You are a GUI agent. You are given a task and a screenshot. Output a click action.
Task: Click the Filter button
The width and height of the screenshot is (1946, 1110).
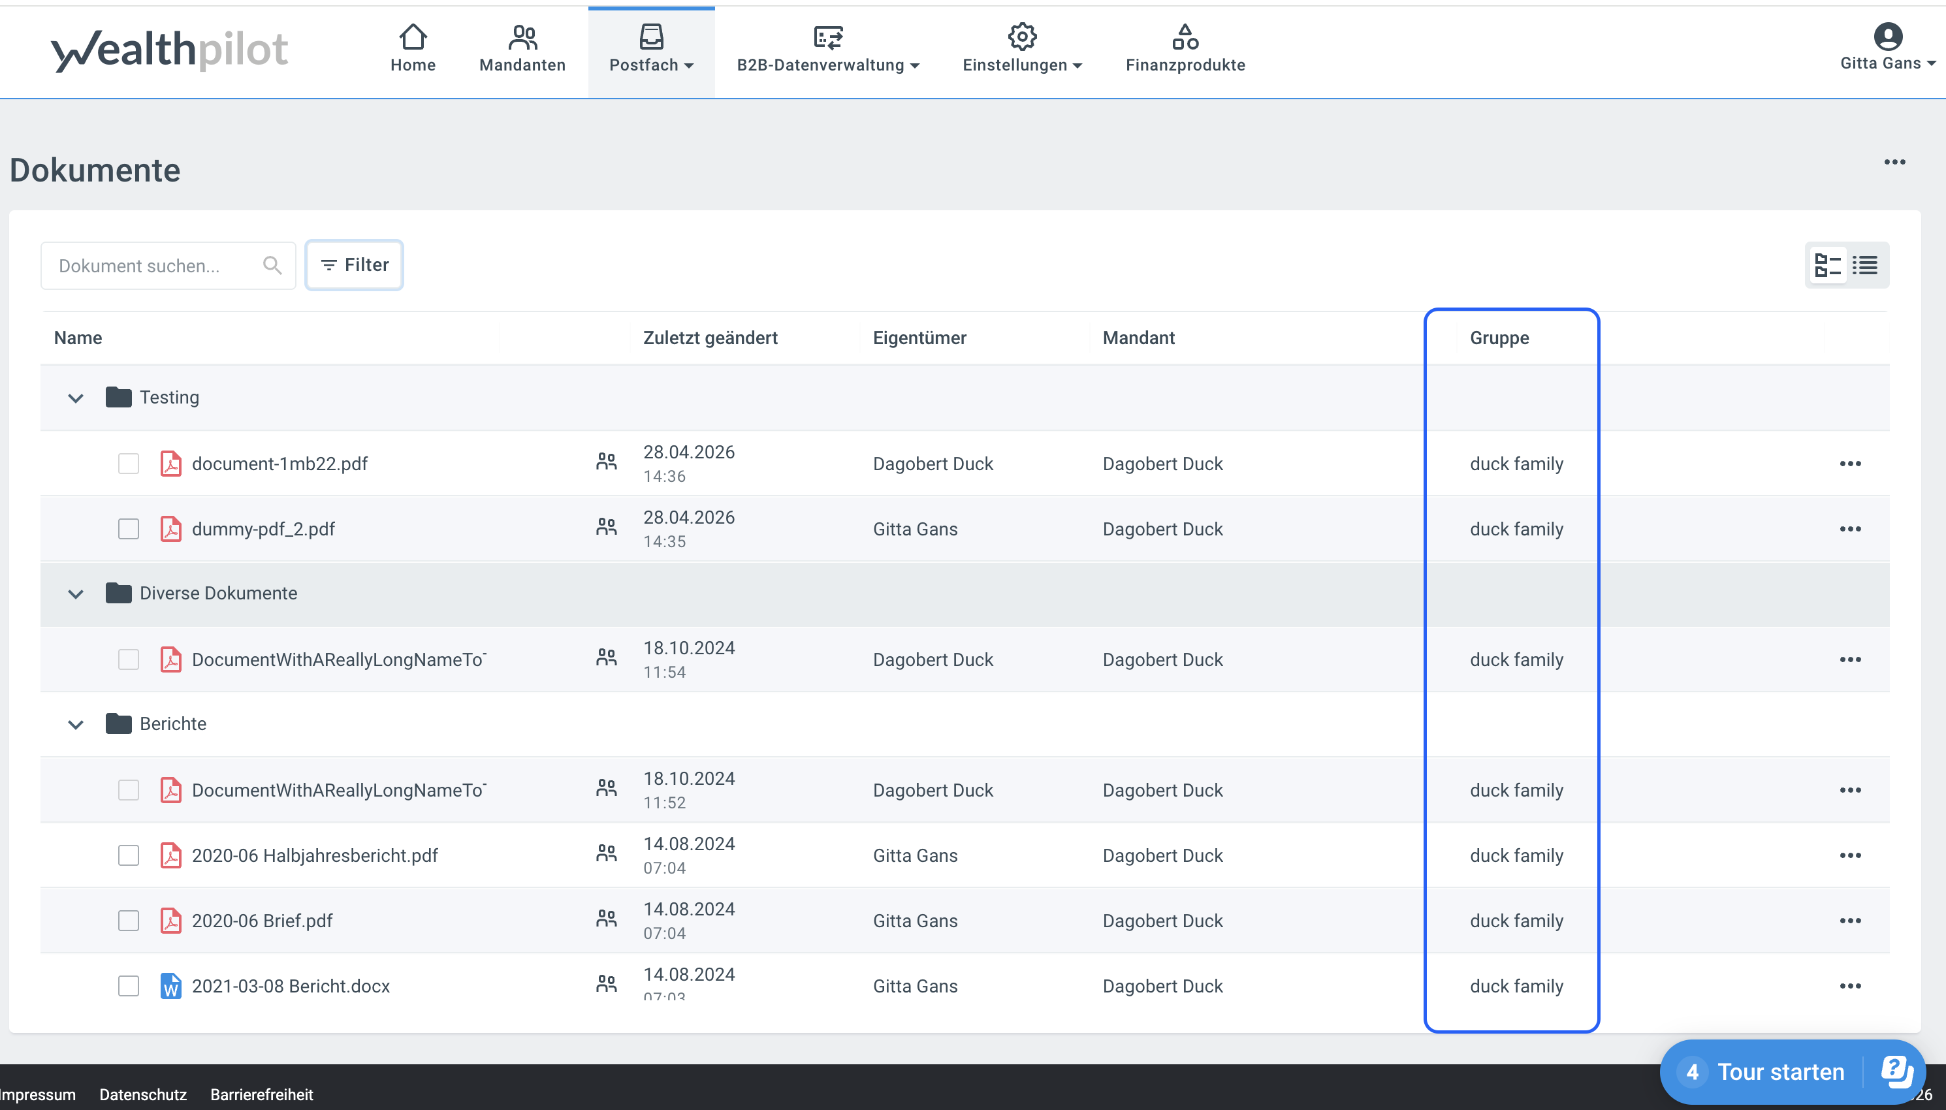(x=355, y=265)
